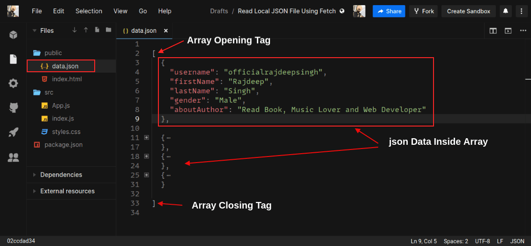Unfold the code block at line 11
The width and height of the screenshot is (531, 246).
(146, 138)
